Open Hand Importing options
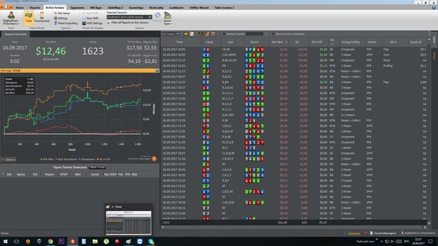 pyautogui.click(x=66, y=23)
